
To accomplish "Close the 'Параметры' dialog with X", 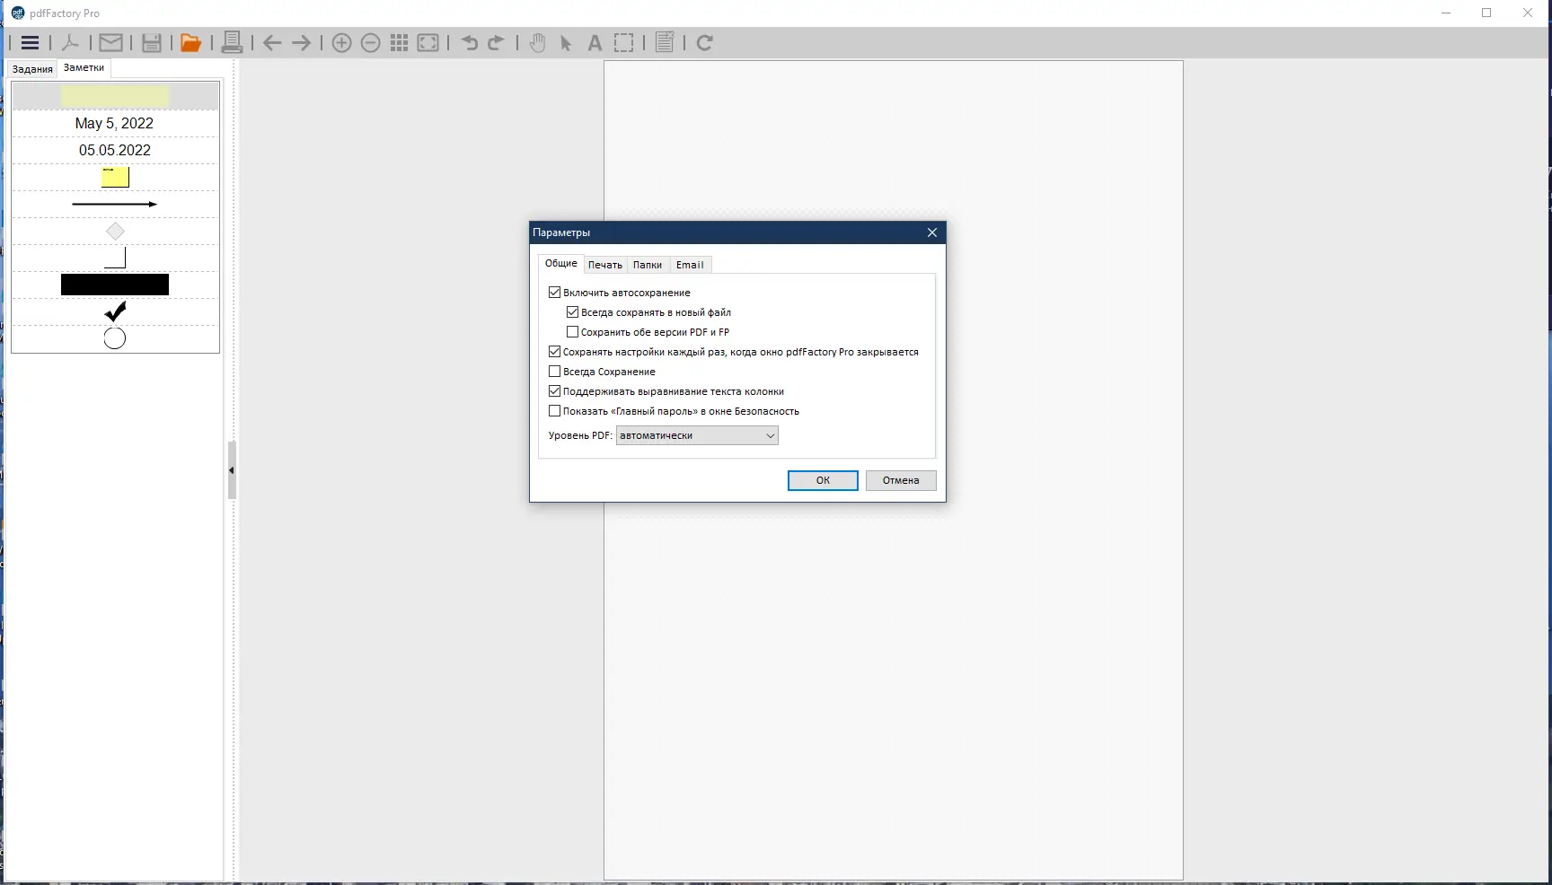I will pos(932,232).
